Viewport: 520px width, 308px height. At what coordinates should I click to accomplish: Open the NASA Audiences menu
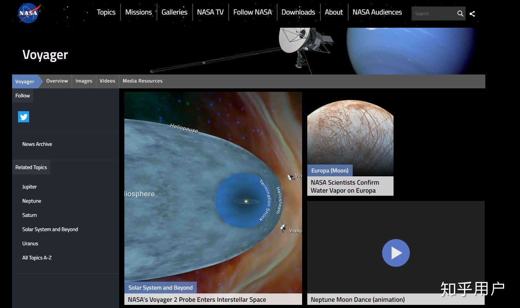click(377, 12)
